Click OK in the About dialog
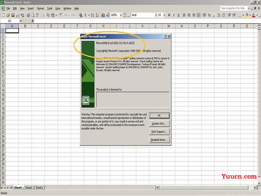Screen dimensions: 261x196 (159, 115)
